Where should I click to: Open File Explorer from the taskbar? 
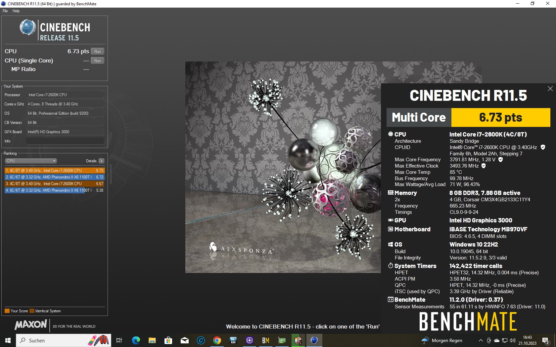pos(152,340)
